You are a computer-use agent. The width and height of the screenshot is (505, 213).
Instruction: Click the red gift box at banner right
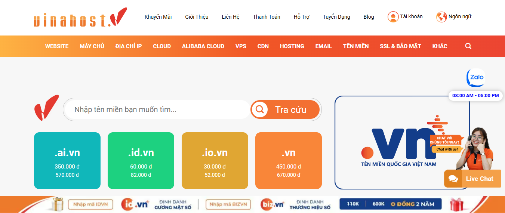tap(456, 204)
